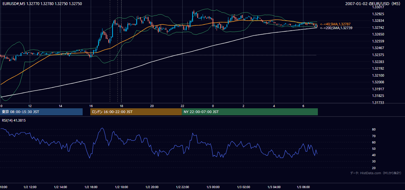Click the RSI(14) 41.3815 indicator label
Viewport: 405px width, 190px height.
pyautogui.click(x=14, y=120)
